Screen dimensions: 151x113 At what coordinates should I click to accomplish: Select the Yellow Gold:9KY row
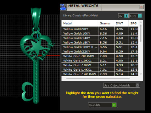coord(100,29)
